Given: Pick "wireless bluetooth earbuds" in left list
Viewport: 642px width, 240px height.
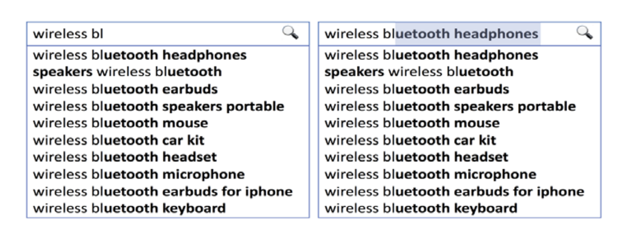Looking at the screenshot, I should coord(125,89).
